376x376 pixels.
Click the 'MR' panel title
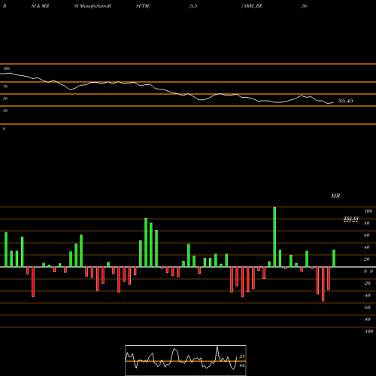tap(335, 196)
